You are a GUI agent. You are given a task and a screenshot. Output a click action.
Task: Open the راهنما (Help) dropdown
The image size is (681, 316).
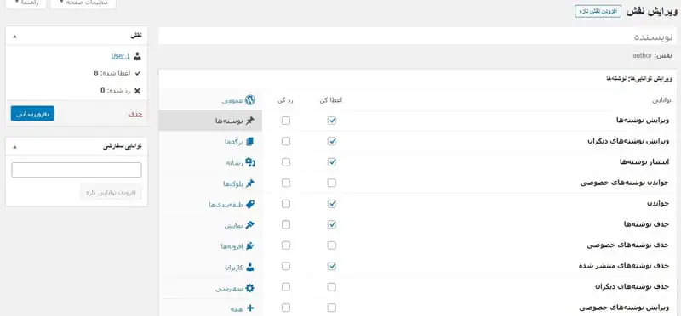tap(26, 3)
